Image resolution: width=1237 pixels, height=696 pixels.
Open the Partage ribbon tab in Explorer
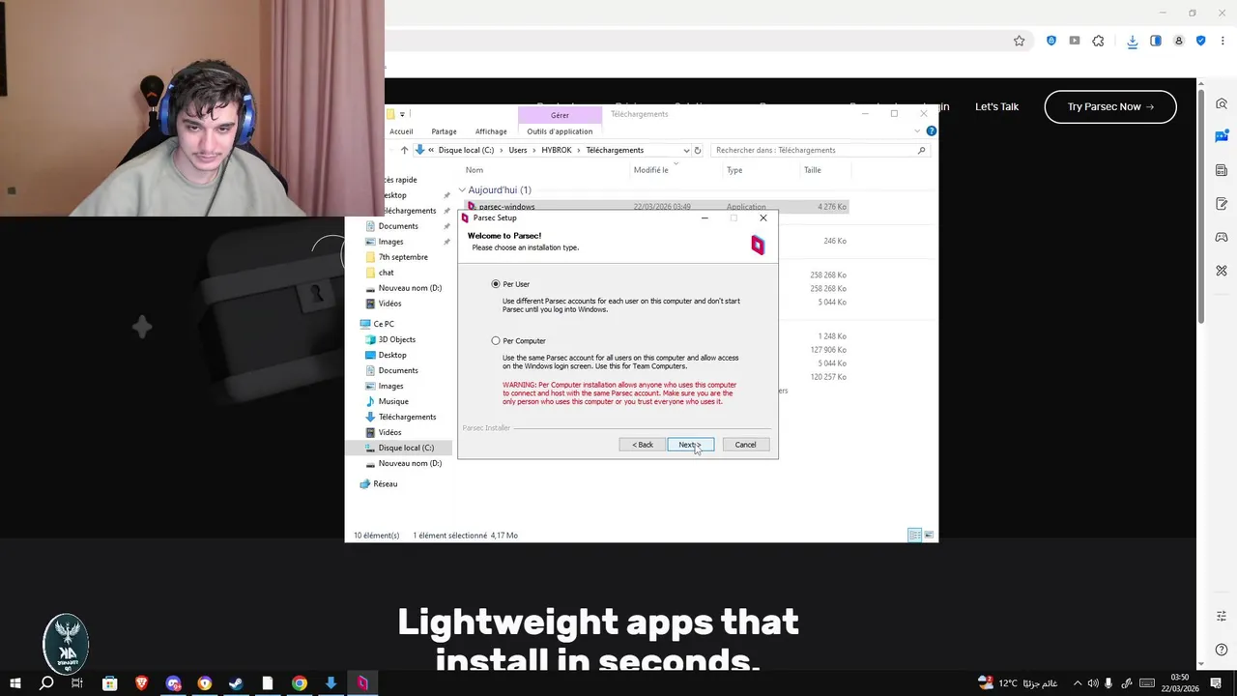pyautogui.click(x=444, y=131)
